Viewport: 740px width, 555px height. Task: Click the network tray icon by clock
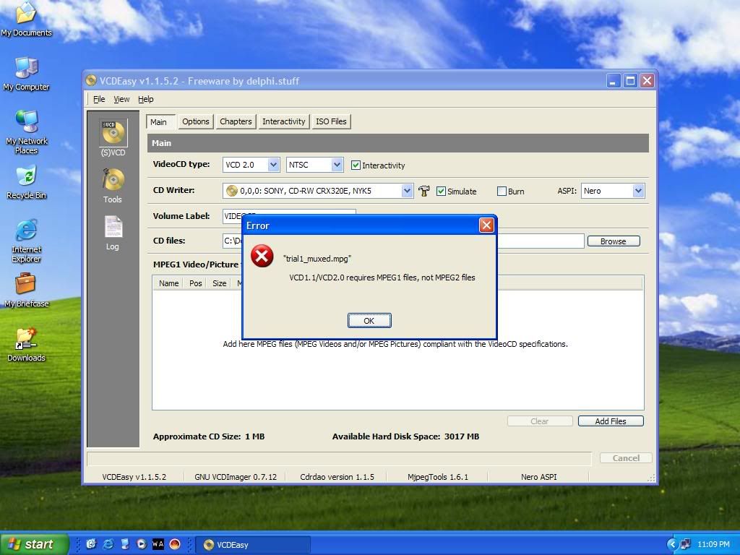coord(685,544)
